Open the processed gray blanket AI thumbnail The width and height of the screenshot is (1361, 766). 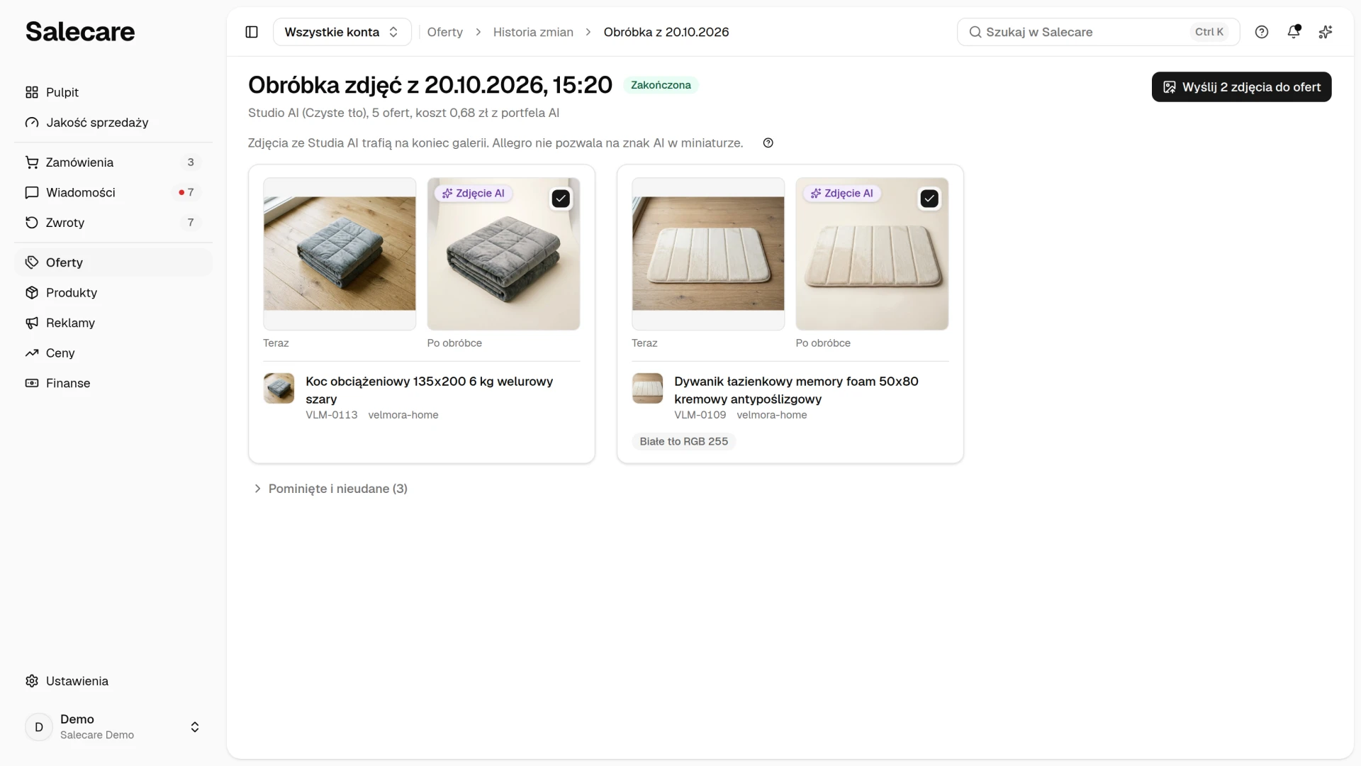pyautogui.click(x=503, y=254)
